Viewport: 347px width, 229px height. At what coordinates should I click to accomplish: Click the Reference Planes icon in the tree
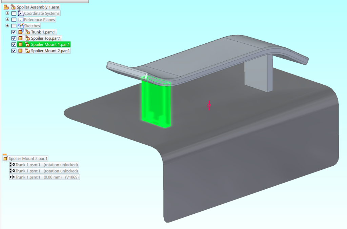coord(20,19)
